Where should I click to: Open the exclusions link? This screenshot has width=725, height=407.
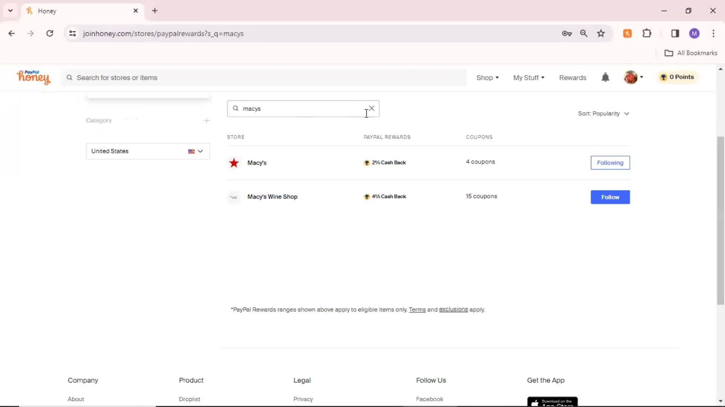click(453, 309)
